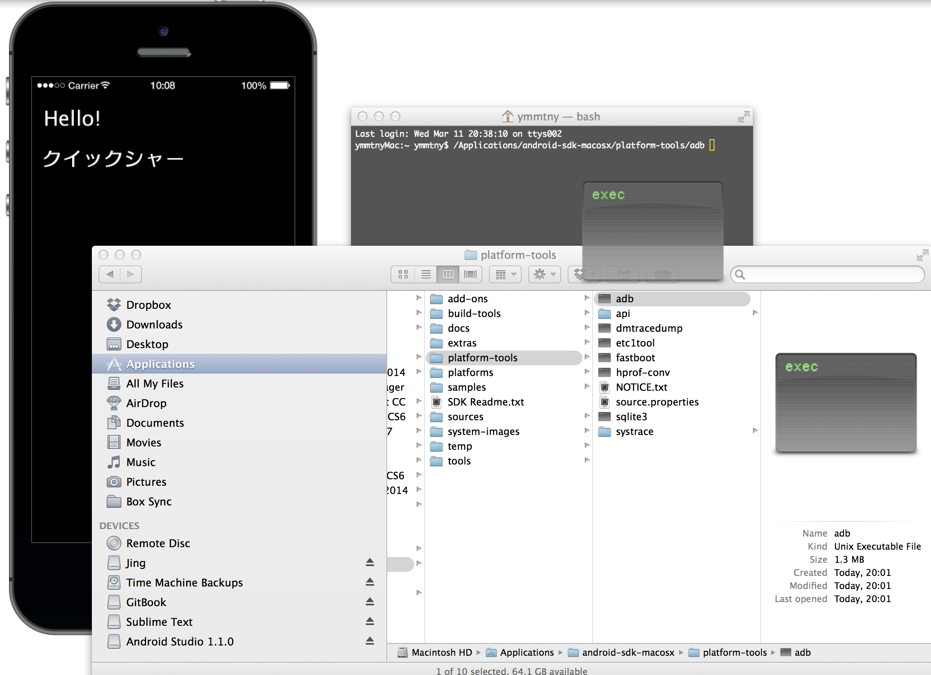
Task: Click android-sdk-macosx in path bar
Action: 621,652
